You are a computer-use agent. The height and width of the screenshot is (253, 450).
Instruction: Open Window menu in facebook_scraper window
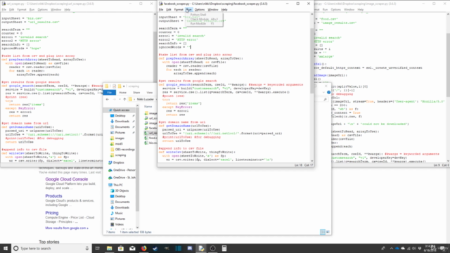213,9
